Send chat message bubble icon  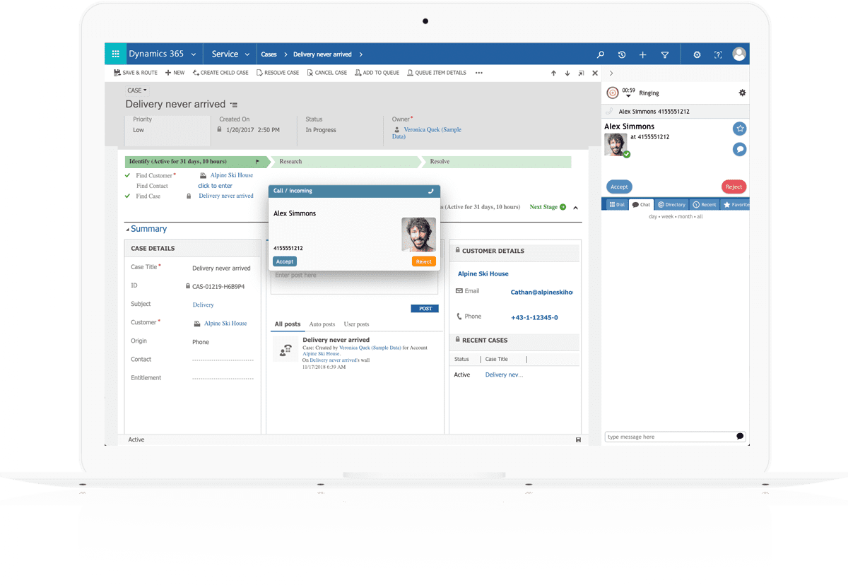[x=740, y=437]
